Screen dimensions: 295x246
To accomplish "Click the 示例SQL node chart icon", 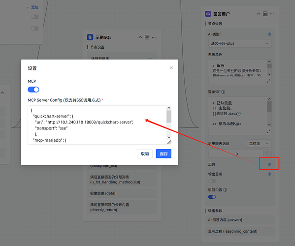I will 147,37.
